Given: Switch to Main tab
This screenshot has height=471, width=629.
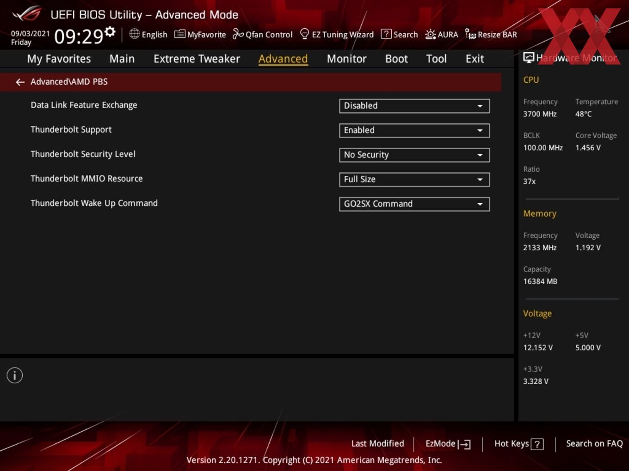Looking at the screenshot, I should (122, 59).
